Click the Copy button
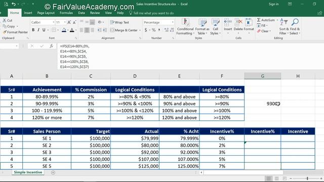The height and width of the screenshot is (182, 324). (x=9, y=26)
